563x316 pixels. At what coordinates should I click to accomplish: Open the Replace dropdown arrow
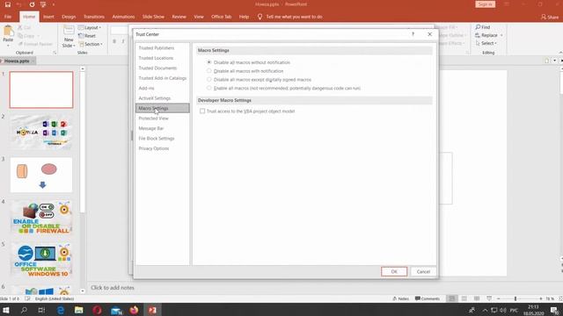[501, 35]
